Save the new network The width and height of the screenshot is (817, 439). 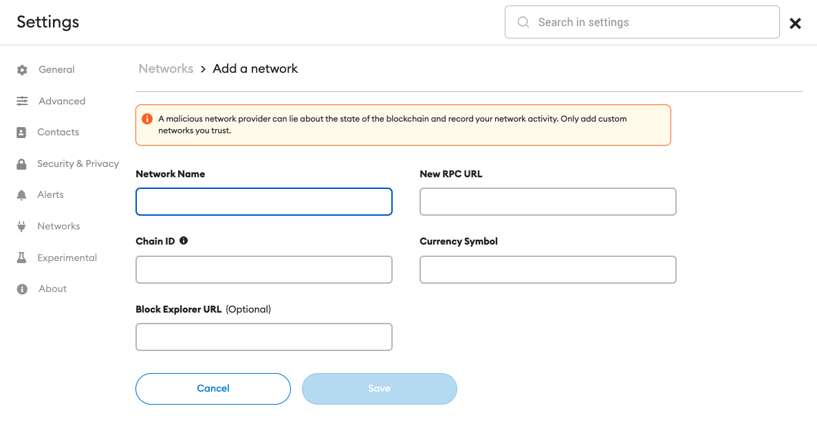point(380,388)
